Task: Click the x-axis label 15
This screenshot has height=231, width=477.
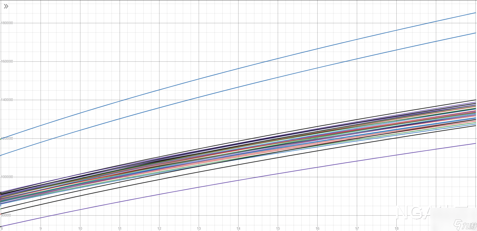Action: coord(278,228)
